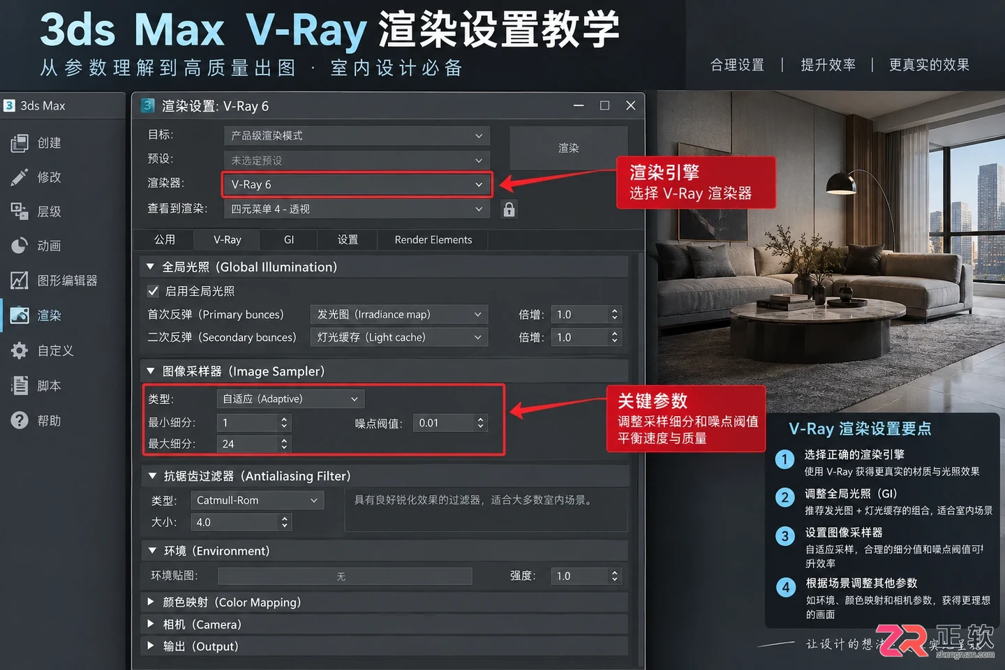The width and height of the screenshot is (1005, 670).
Task: Click the 3ds Max logo icon in sidebar header
Action: (x=9, y=105)
